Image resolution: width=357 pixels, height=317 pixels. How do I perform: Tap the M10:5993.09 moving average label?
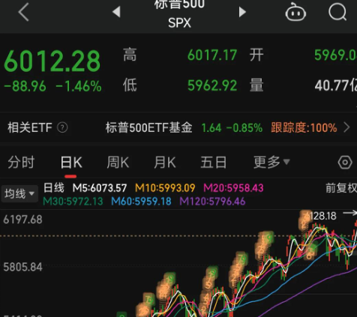pos(165,188)
